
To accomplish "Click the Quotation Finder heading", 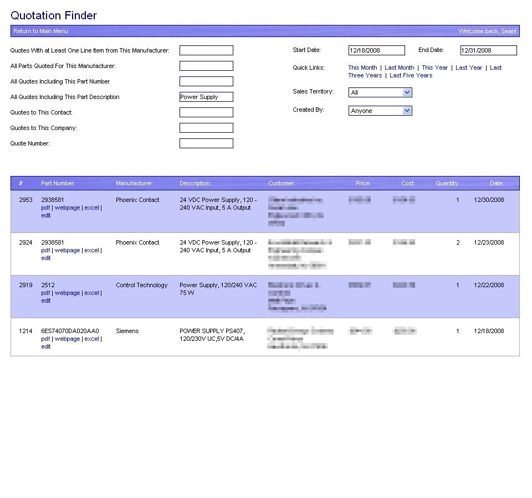I will pyautogui.click(x=54, y=15).
